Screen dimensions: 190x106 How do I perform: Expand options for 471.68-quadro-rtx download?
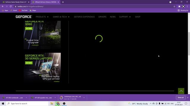click(55, 98)
